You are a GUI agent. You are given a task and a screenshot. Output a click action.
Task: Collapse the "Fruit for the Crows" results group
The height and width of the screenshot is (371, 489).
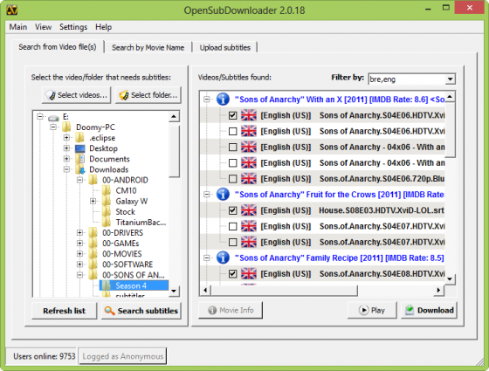pyautogui.click(x=206, y=194)
